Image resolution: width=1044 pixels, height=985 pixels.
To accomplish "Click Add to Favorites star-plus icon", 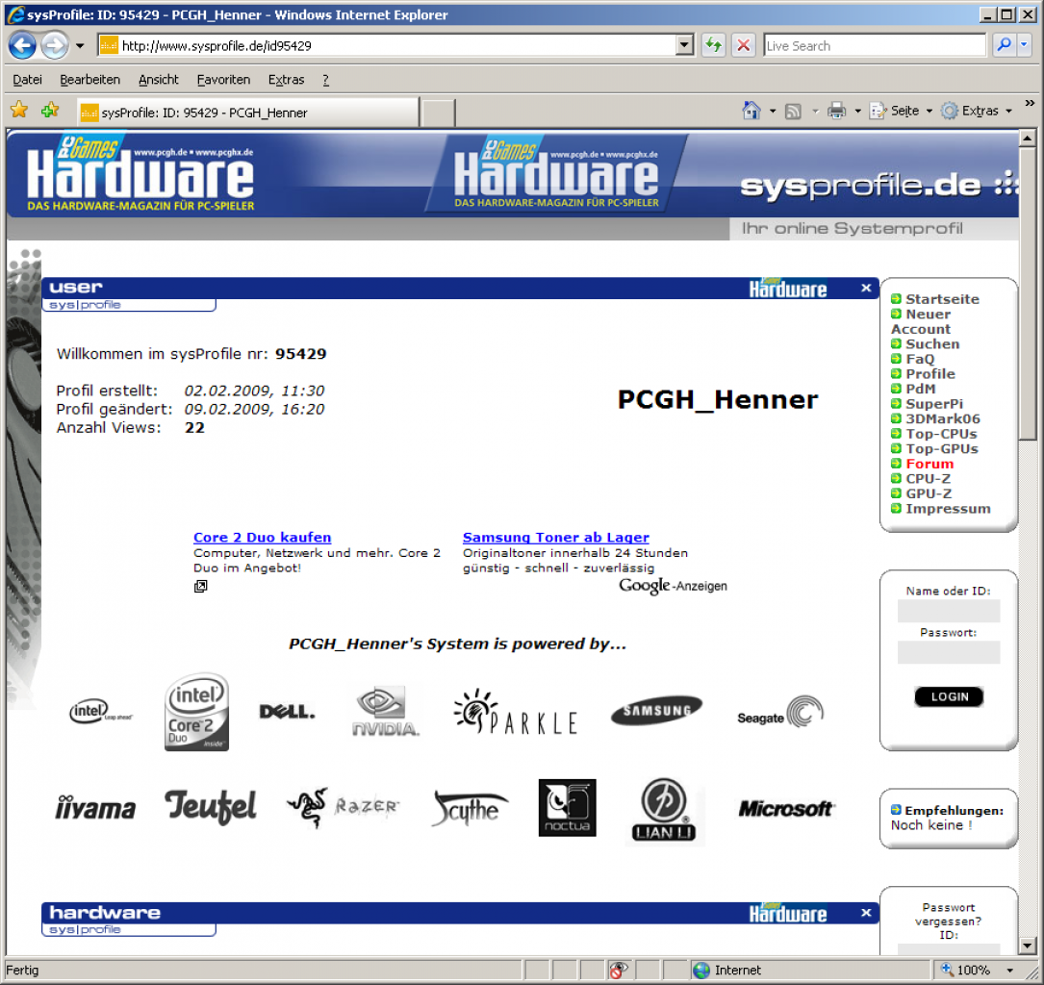I will click(x=50, y=110).
